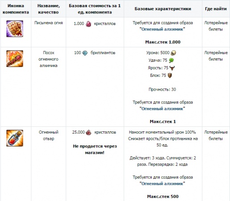230x201 pixels.
Task: Click the Название, качество column header
Action: click(x=49, y=9)
